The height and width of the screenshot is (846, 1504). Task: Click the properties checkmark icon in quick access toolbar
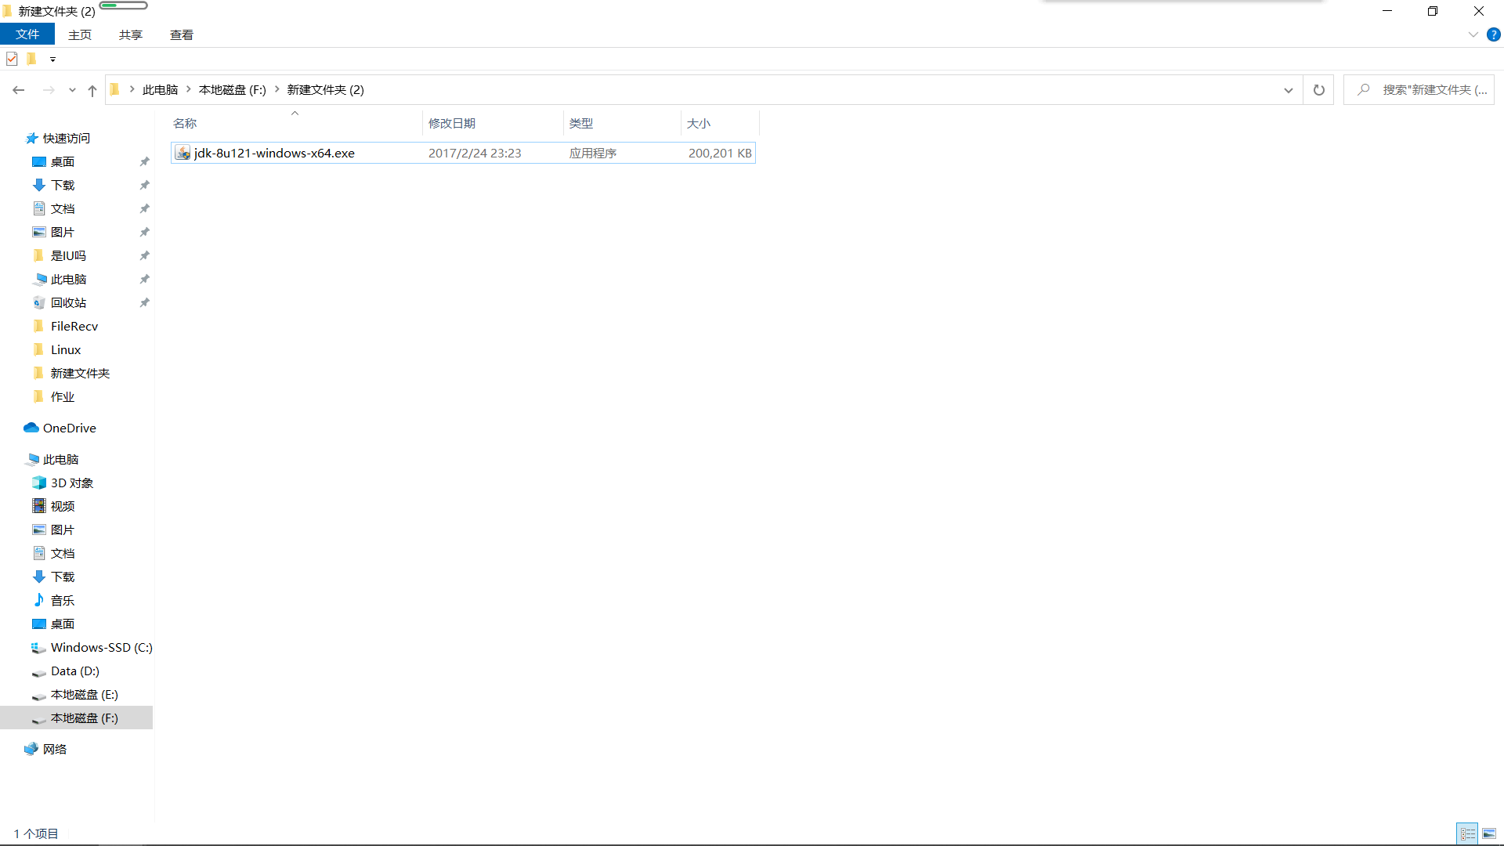12,59
